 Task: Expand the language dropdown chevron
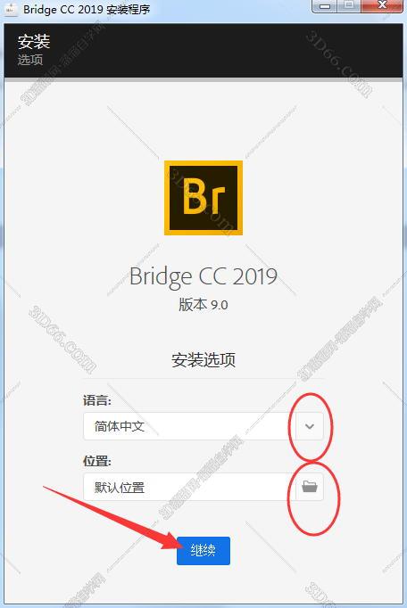click(x=310, y=426)
